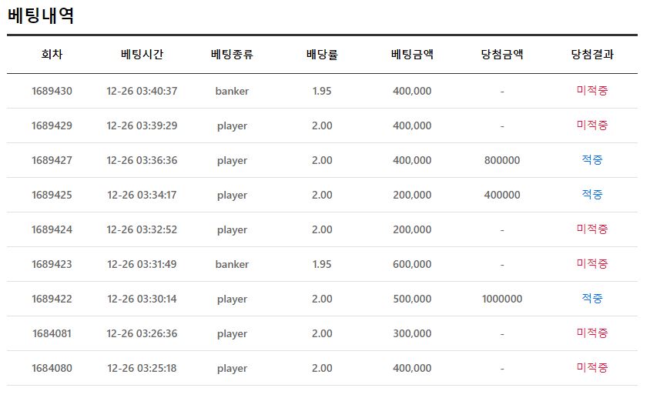Select round number 1689430
Viewport: 650px width, 398px height.
52,91
